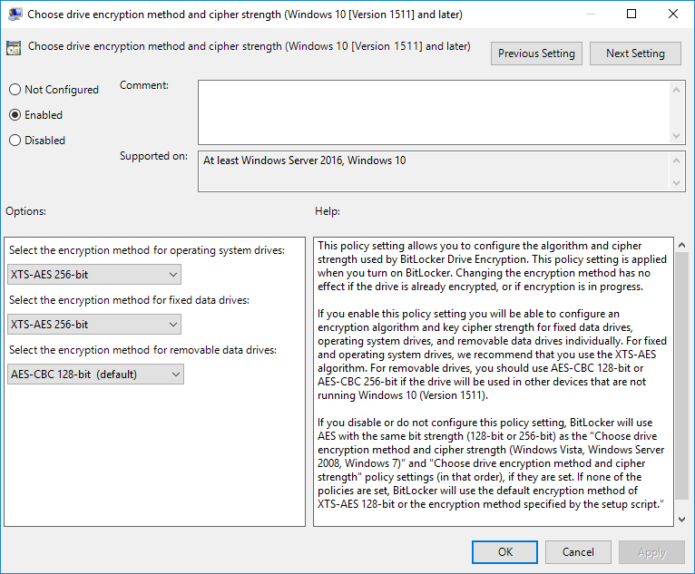Cancel the policy changes
The height and width of the screenshot is (574, 695).
[x=578, y=551]
